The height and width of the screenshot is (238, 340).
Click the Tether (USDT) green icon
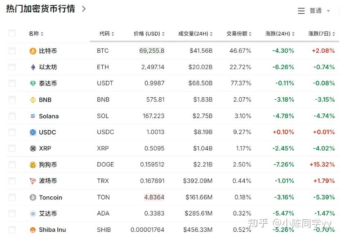point(32,83)
